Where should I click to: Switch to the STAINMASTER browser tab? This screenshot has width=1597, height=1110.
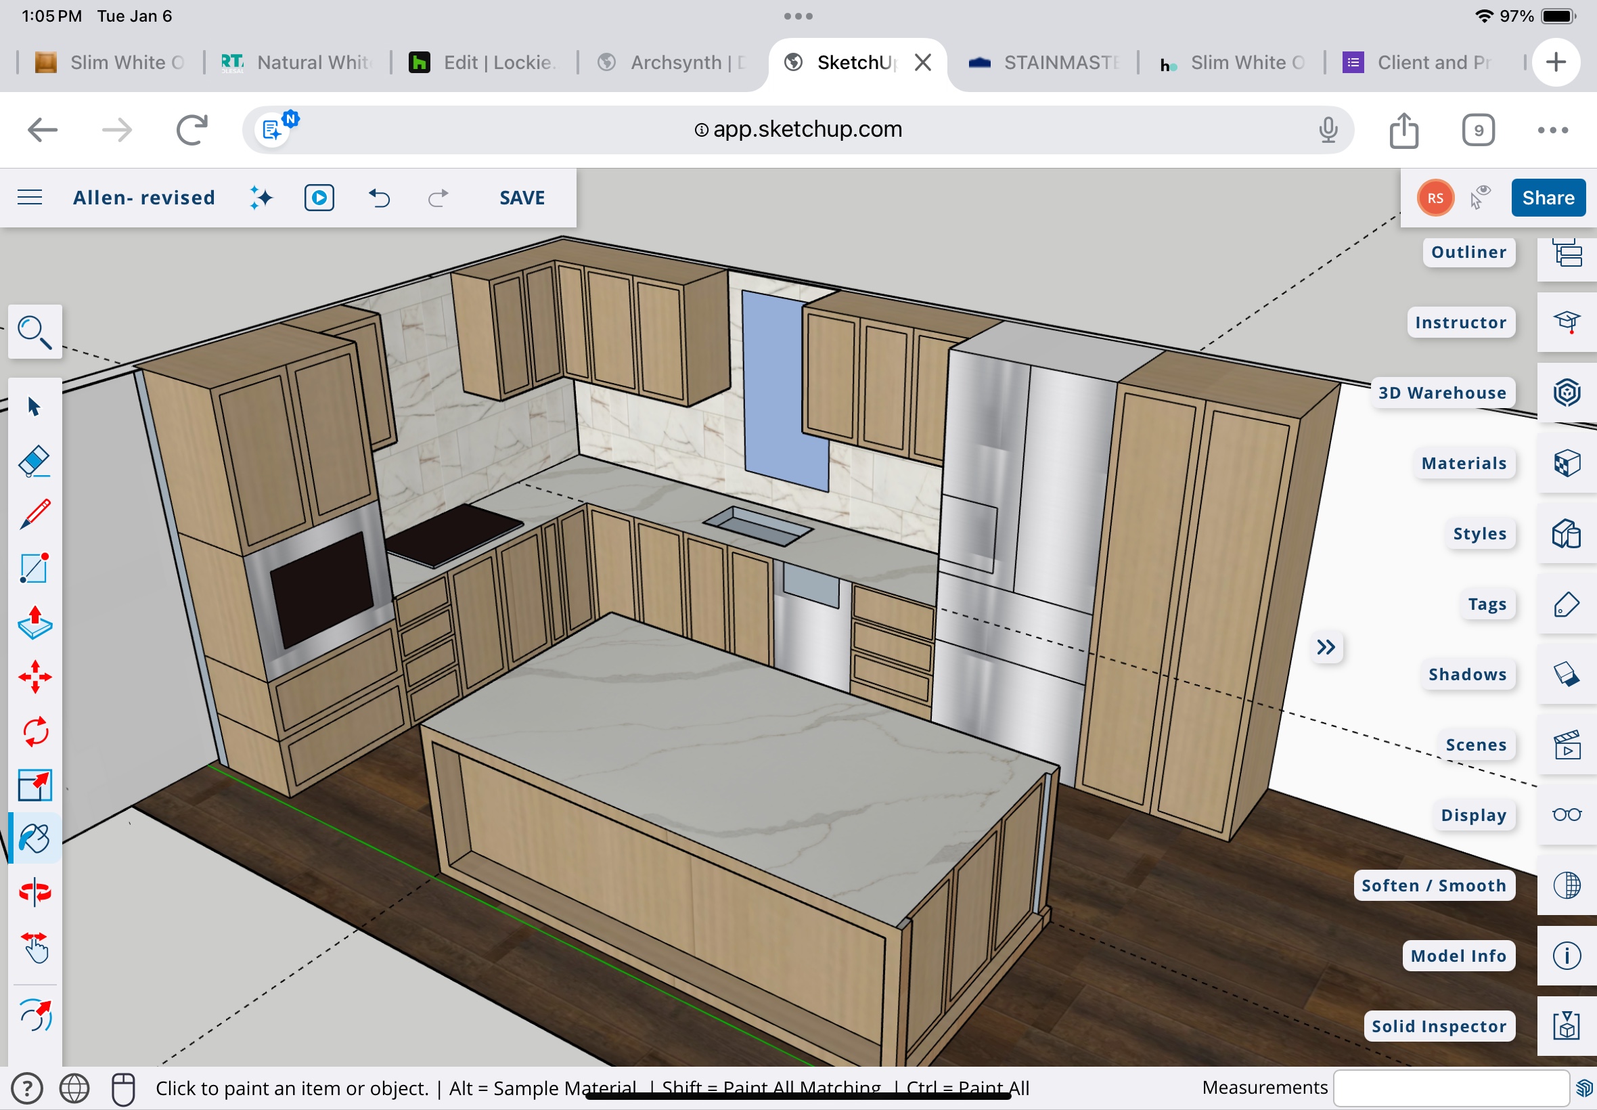pos(1044,62)
